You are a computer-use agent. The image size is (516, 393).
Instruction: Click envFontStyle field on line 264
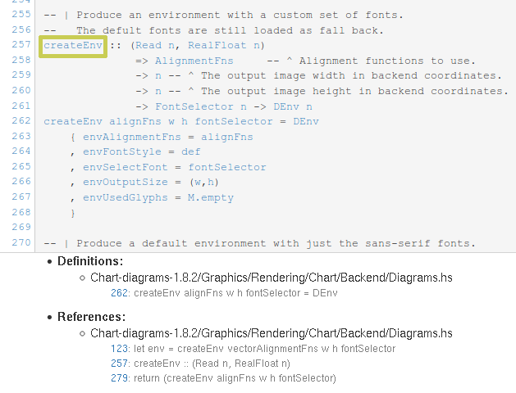click(121, 152)
